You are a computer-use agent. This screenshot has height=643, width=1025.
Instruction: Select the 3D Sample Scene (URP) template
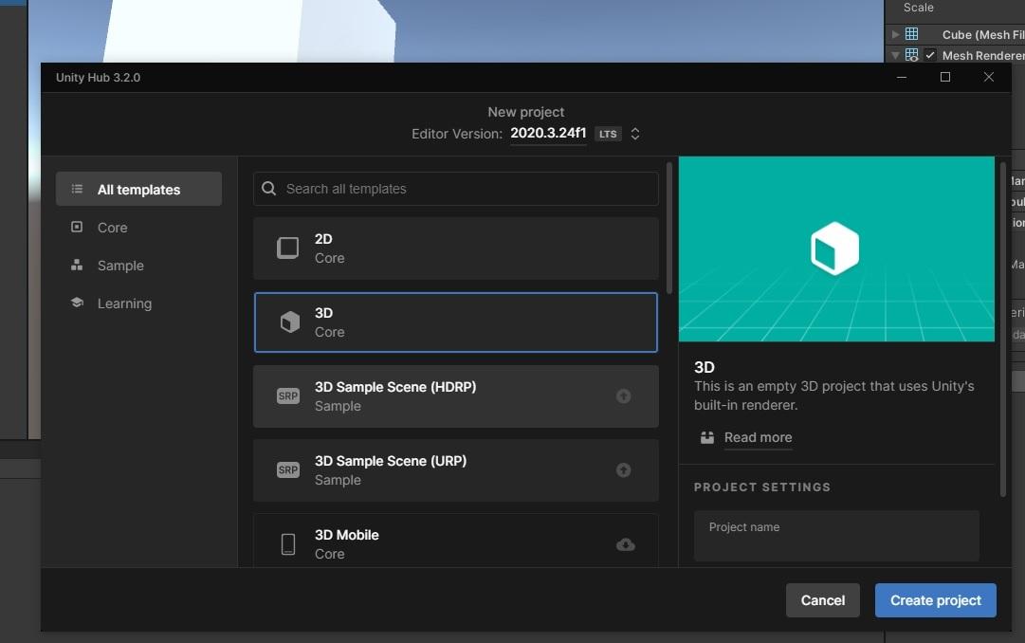click(456, 470)
